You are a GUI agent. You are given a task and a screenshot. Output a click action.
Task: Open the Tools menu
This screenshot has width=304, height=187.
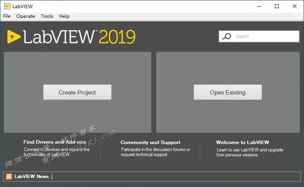click(47, 16)
